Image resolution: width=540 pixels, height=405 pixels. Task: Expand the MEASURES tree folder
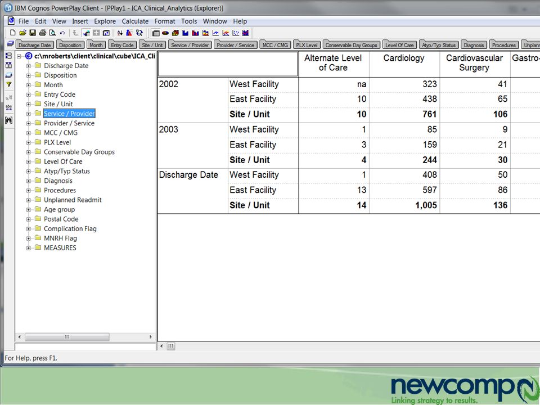coord(29,248)
